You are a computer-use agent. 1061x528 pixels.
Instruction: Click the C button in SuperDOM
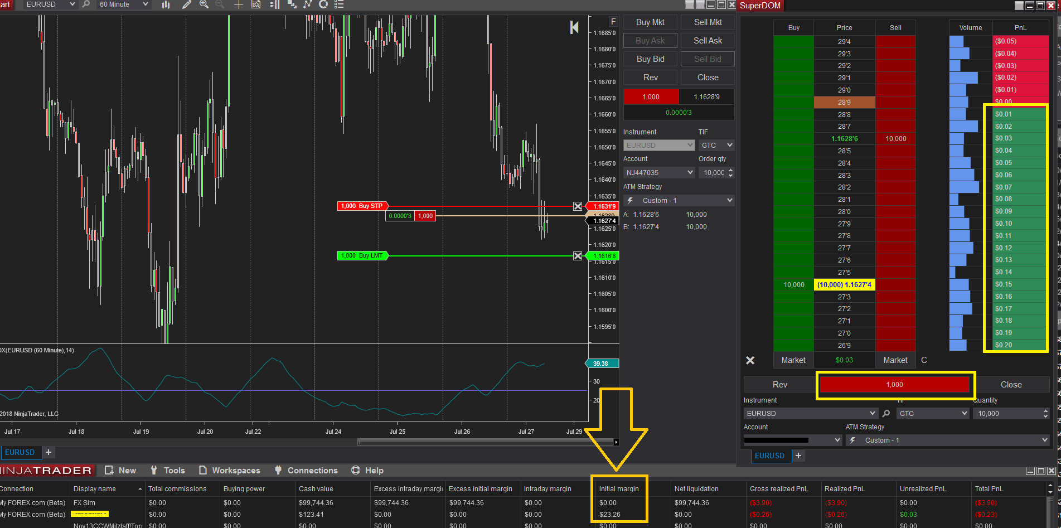(x=924, y=360)
